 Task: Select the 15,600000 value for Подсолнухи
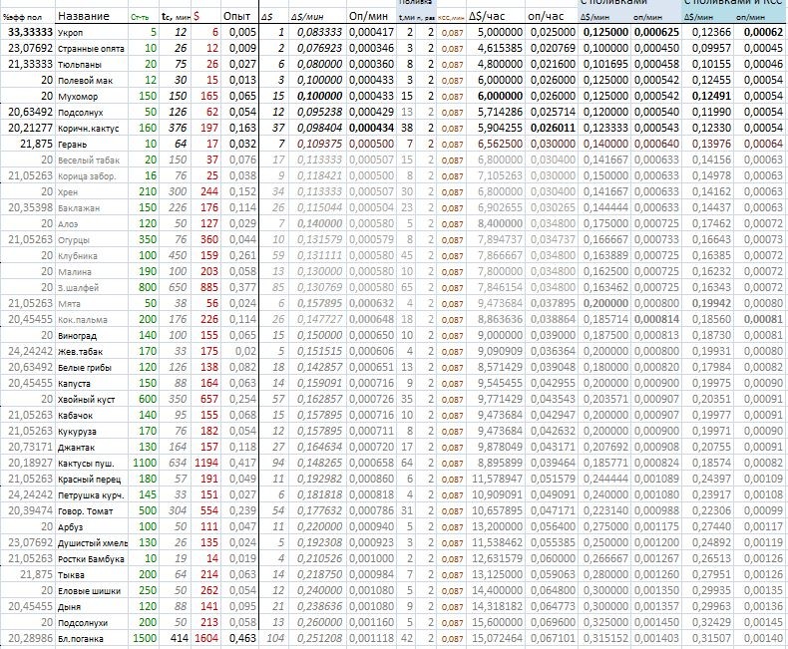497,622
